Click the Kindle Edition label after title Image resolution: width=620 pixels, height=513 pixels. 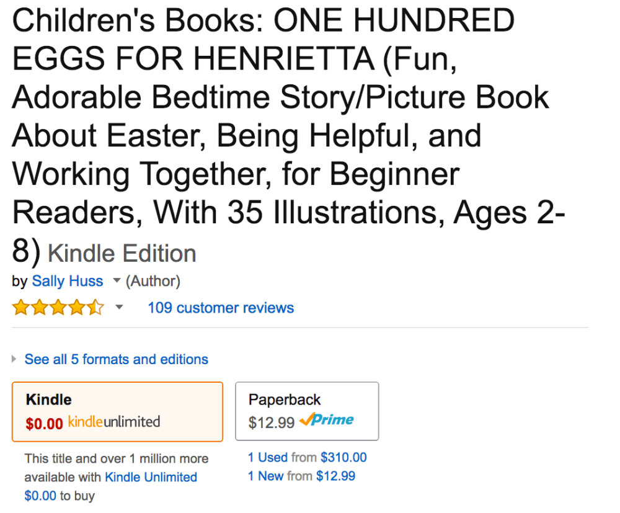pyautogui.click(x=122, y=254)
